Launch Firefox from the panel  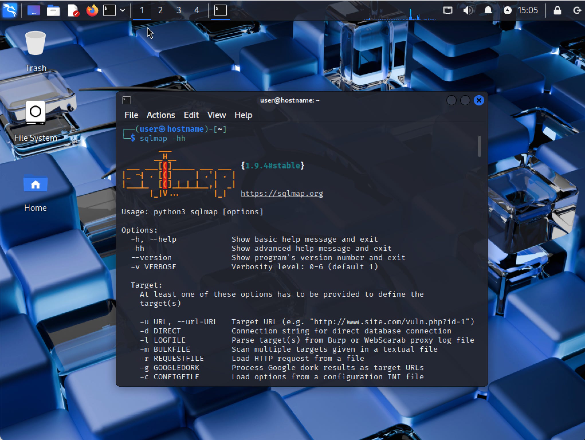(92, 10)
